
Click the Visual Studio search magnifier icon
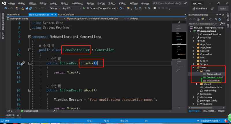tap(185, 3)
